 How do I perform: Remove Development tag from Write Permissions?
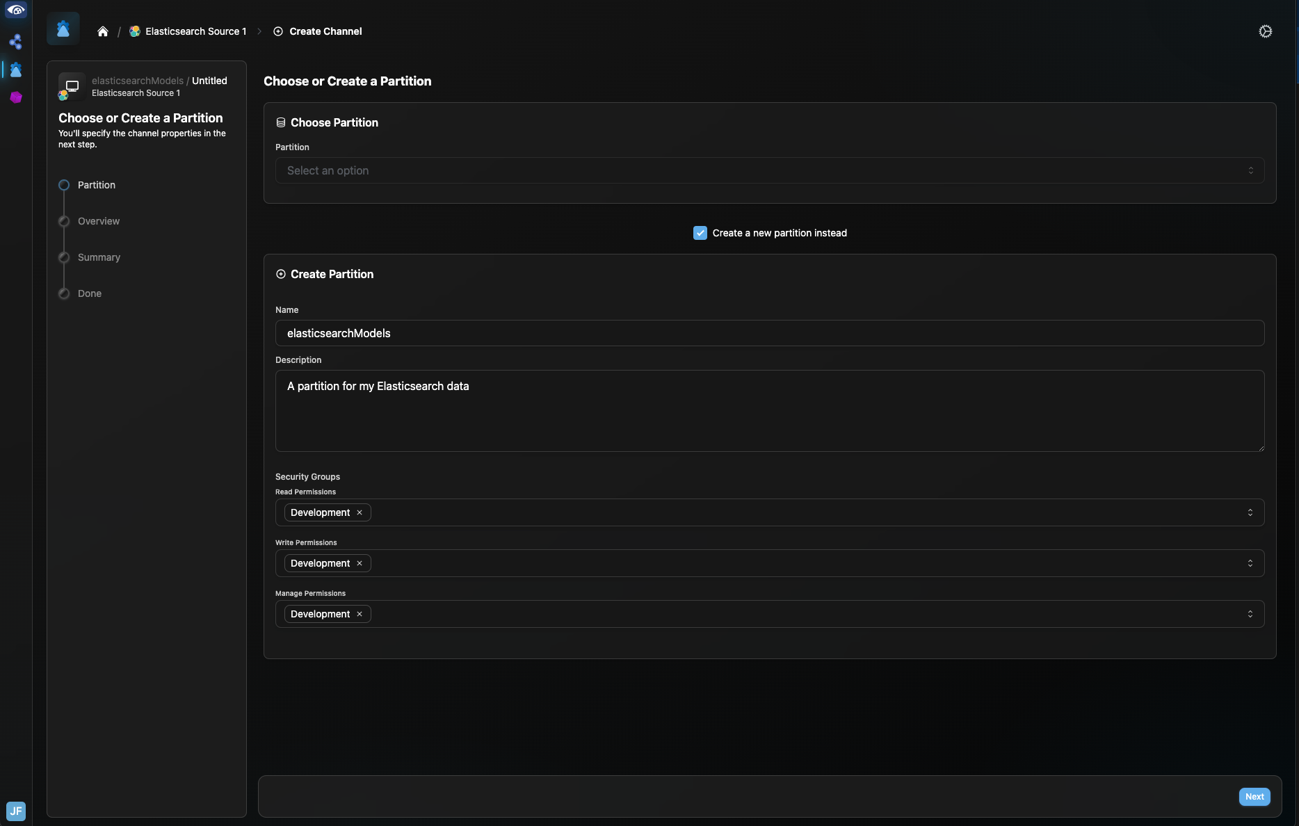click(x=360, y=563)
